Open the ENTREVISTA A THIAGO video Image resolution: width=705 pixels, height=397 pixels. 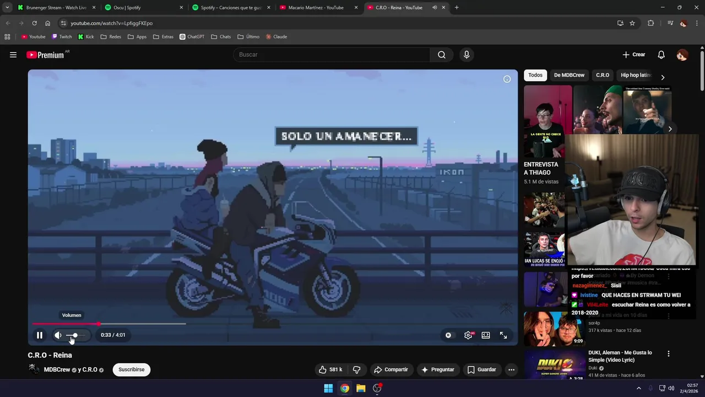pyautogui.click(x=541, y=168)
